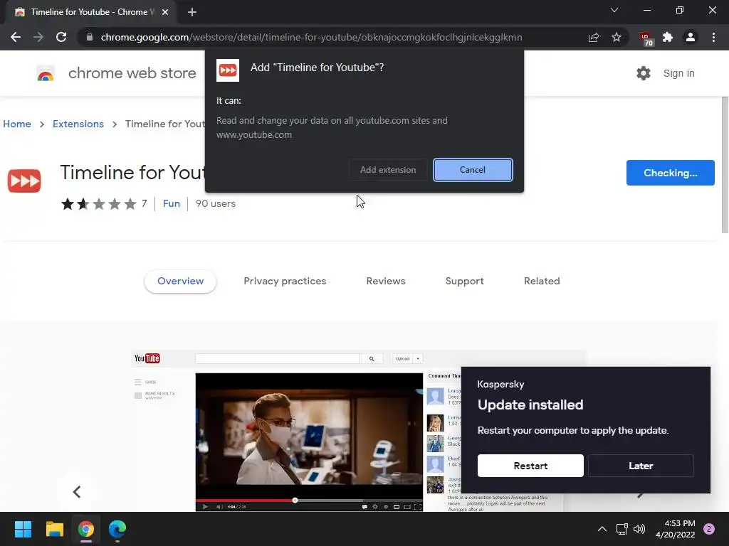Click Add extension in the dialog
Image resolution: width=729 pixels, height=546 pixels.
click(x=388, y=170)
